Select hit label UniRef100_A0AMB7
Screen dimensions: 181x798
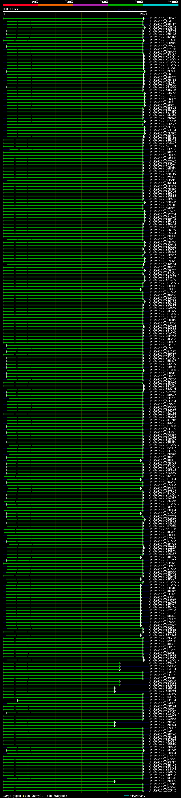tap(162, 342)
